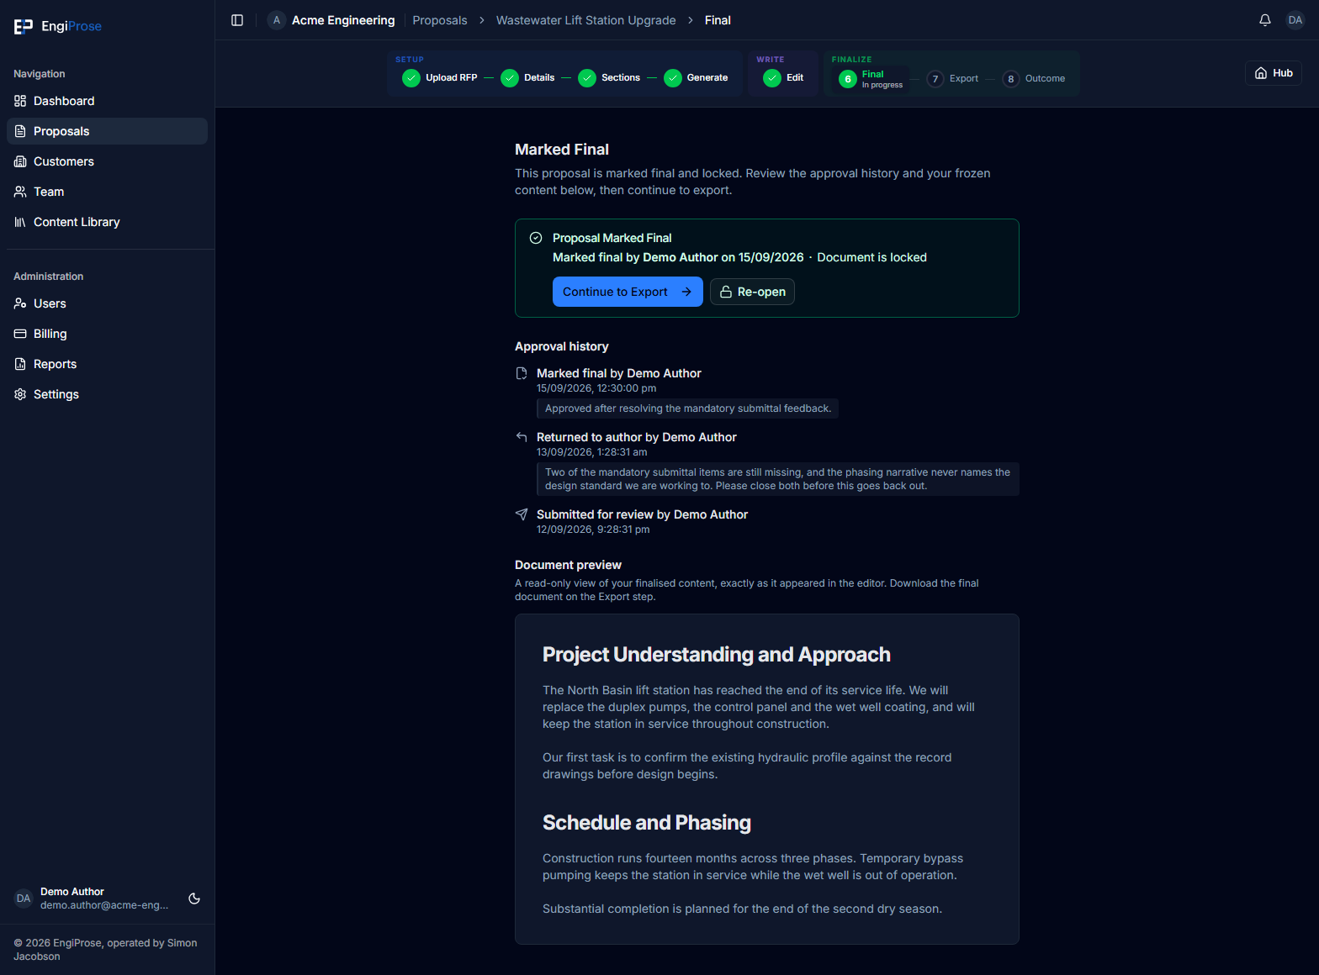Click the step 7 Export circle
Image resolution: width=1319 pixels, height=975 pixels.
pyautogui.click(x=935, y=79)
